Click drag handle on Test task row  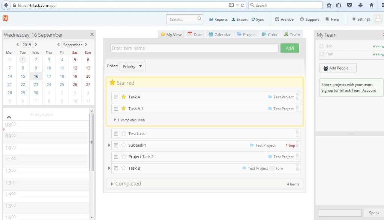(x=297, y=133)
